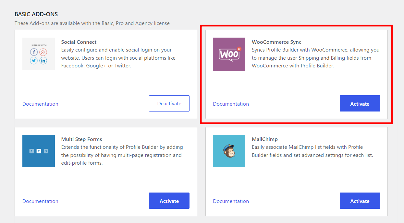Click the Facebook icon in Social Connect thumbnail

pyautogui.click(x=34, y=52)
